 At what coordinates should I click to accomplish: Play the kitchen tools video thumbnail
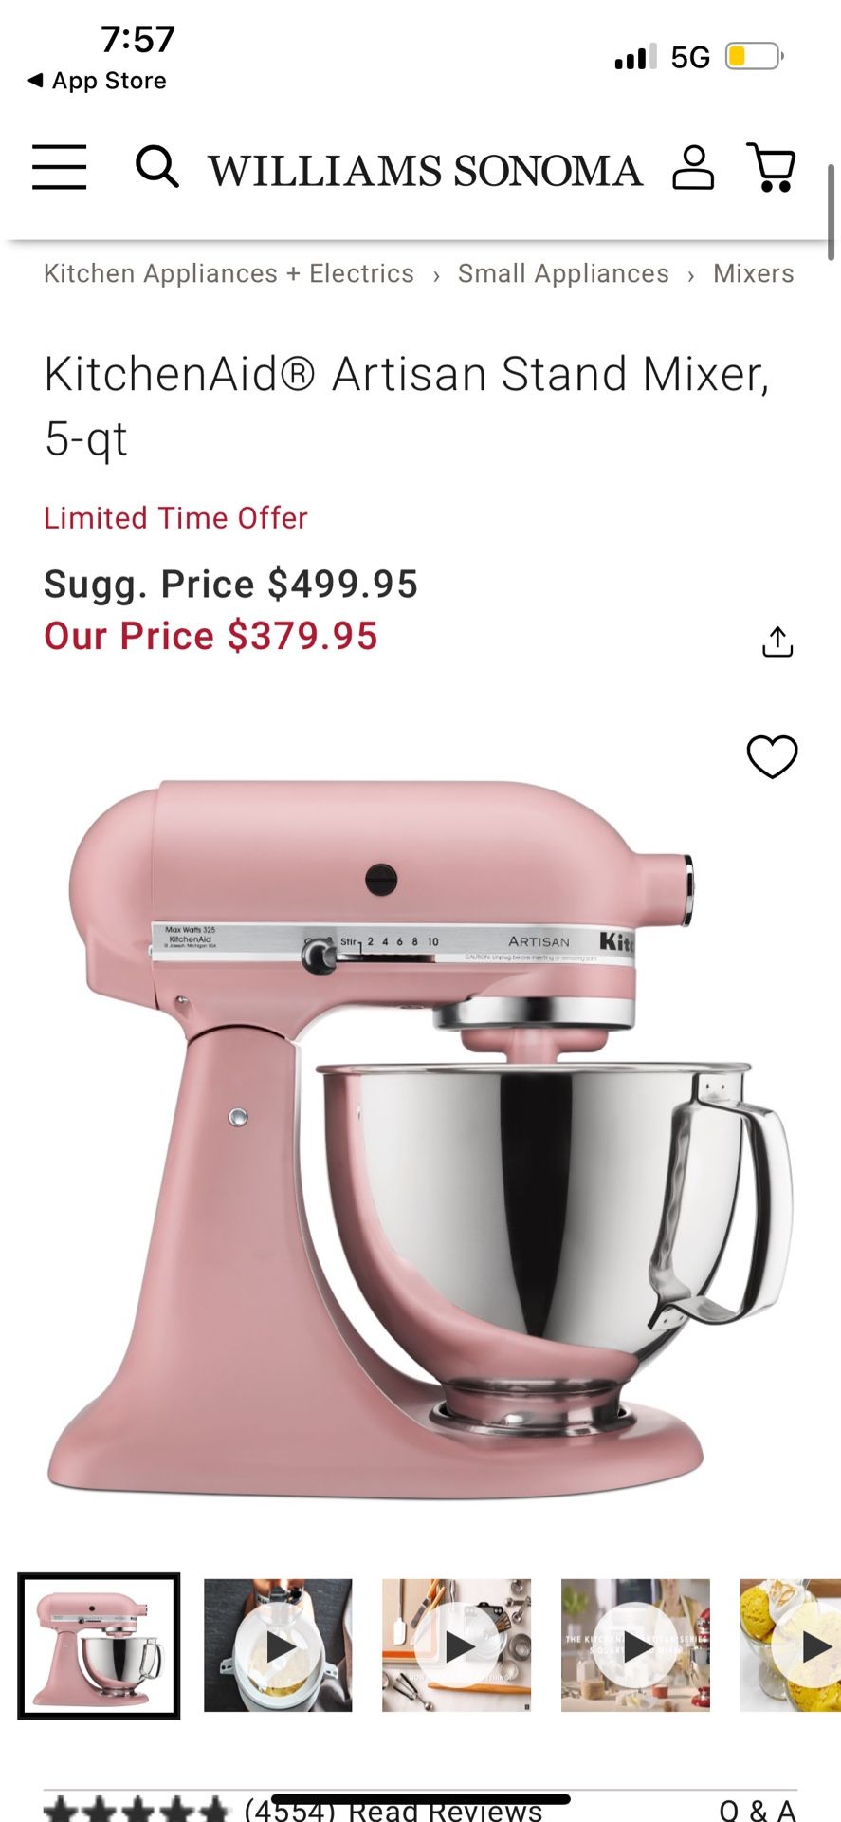pos(457,1646)
